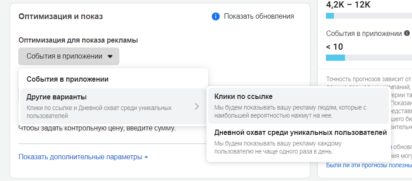Screen dimensions: 412x181
Task: Click the 4,2K – 12K estimate bar
Action: point(368,16)
